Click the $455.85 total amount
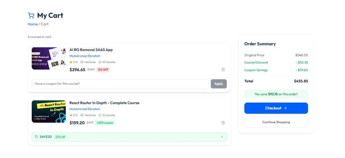The width and height of the screenshot is (345, 158). pos(301,81)
